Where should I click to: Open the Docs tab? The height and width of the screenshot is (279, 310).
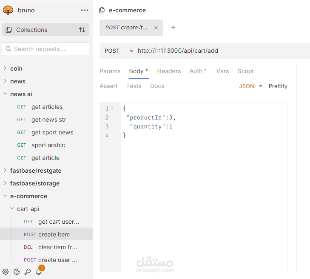point(157,86)
